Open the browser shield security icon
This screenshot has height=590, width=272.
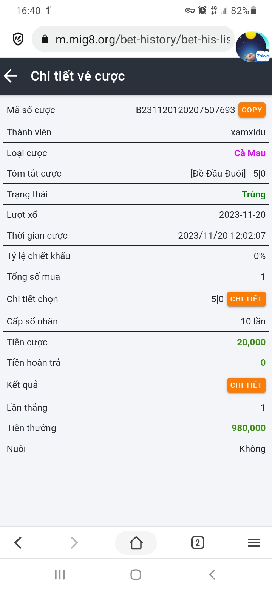18,39
